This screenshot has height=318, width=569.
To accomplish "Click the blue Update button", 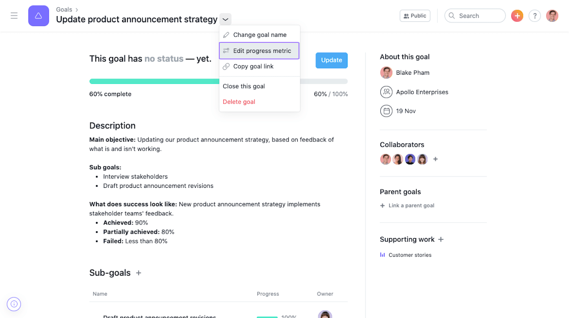I will pyautogui.click(x=331, y=60).
